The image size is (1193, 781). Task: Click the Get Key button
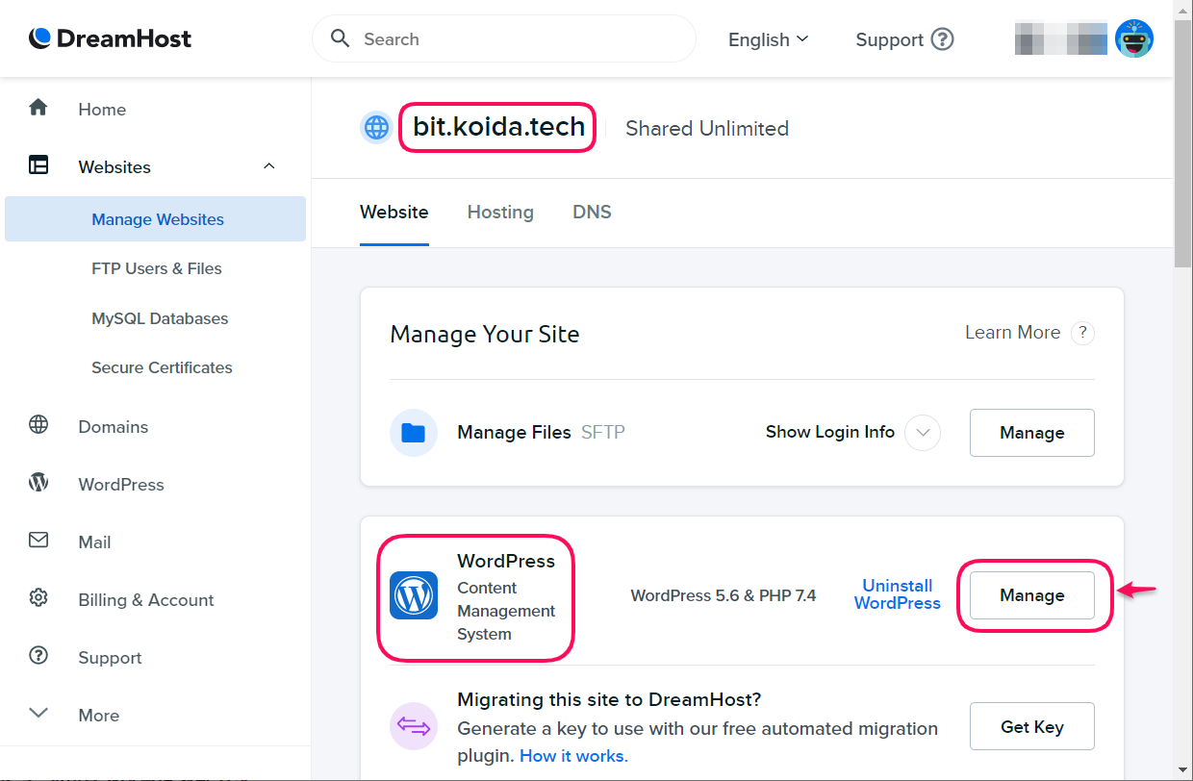click(x=1031, y=726)
